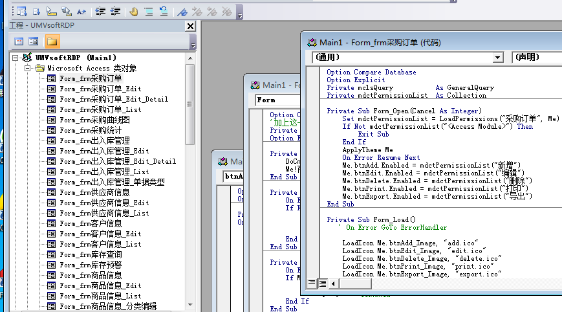Select Form_frm采购订单_Edit tree item

pos(100,89)
